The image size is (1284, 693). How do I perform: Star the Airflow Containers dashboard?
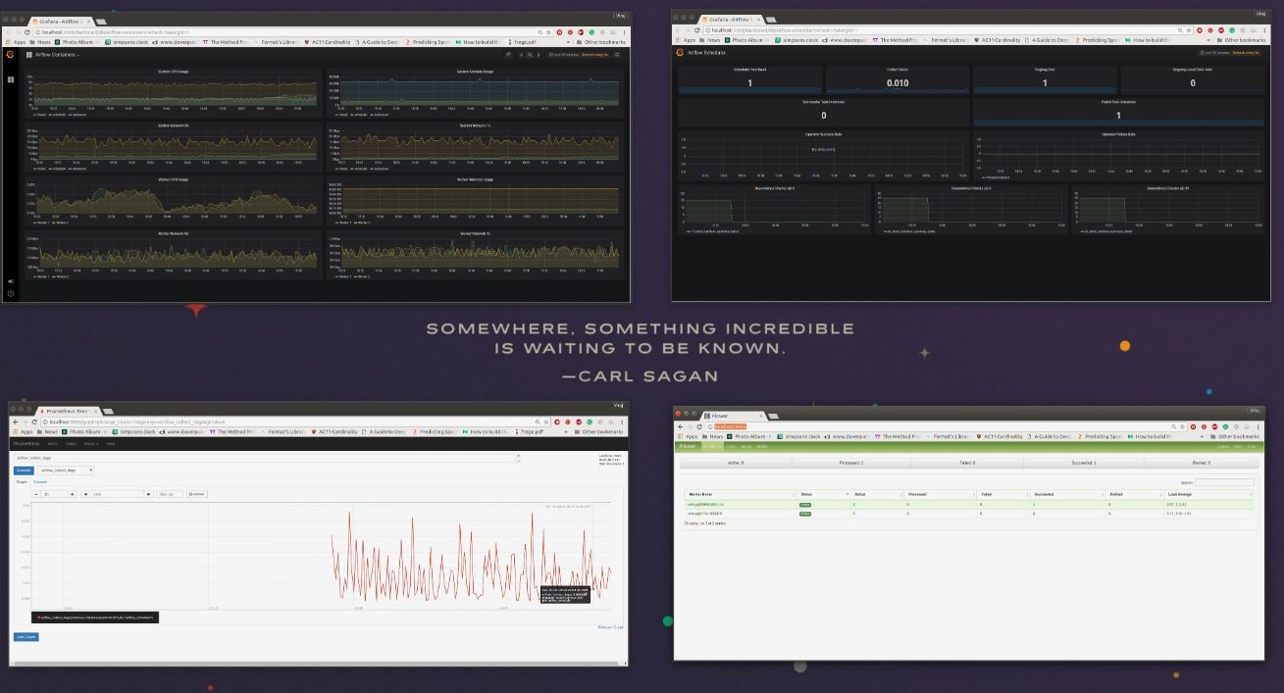pyautogui.click(x=522, y=55)
